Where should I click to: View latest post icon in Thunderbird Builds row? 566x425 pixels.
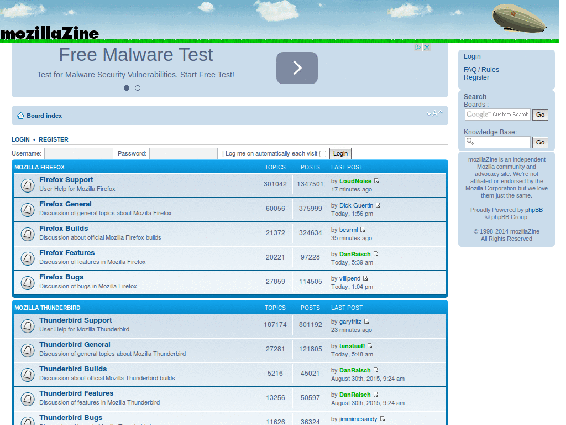coord(376,370)
